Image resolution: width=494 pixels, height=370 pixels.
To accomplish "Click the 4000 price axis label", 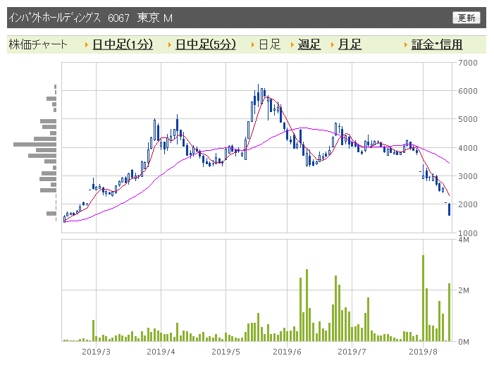I will tap(467, 148).
